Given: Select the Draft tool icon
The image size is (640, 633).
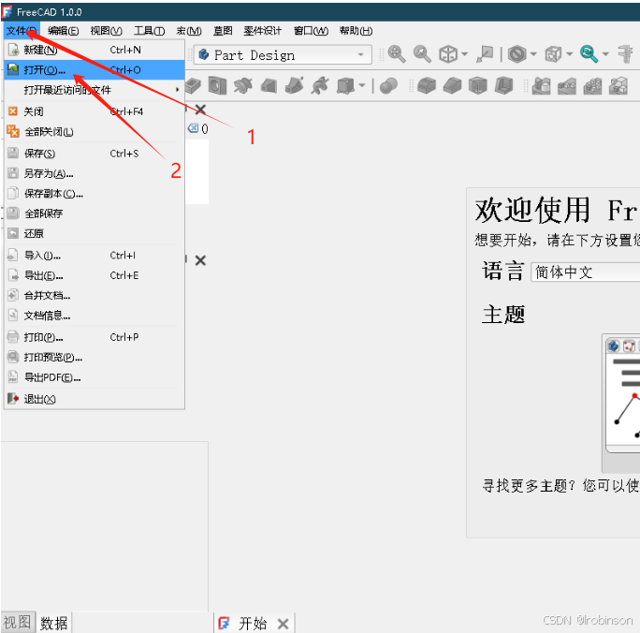Looking at the screenshot, I should pos(478,86).
